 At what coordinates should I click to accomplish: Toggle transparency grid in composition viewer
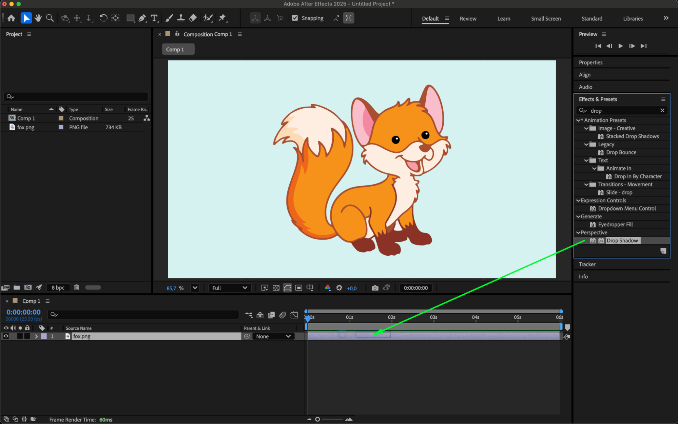click(276, 288)
